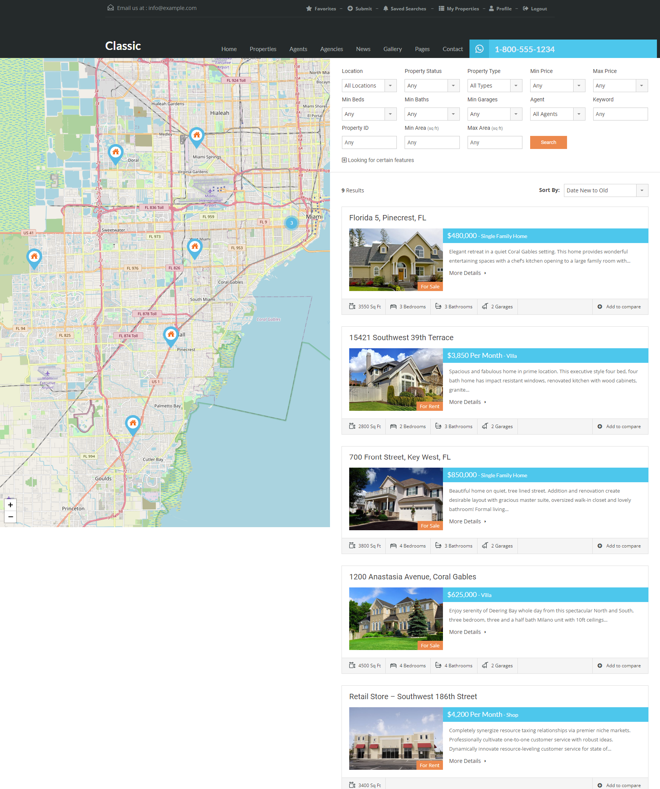The width and height of the screenshot is (660, 789).
Task: Open the 1200 Anastasia Avenue thumbnail
Action: (396, 619)
